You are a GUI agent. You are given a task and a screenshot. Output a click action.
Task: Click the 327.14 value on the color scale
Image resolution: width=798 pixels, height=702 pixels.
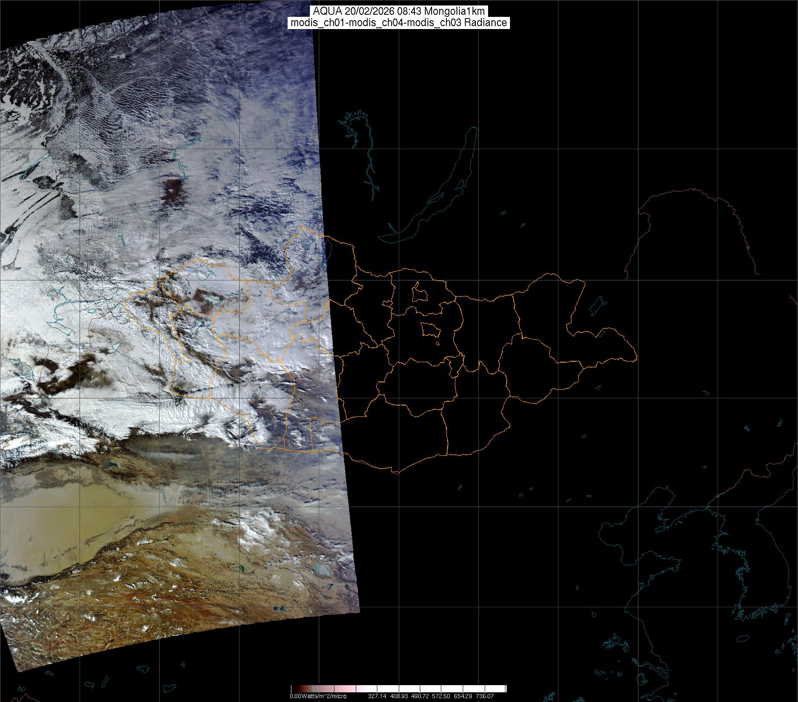click(376, 697)
